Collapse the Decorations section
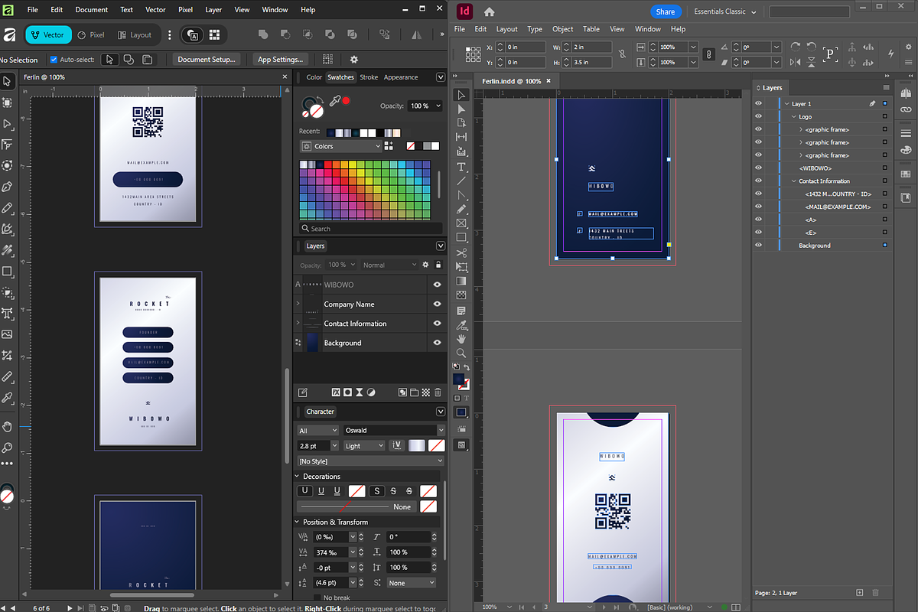Viewport: 918px width, 612px height. coord(298,476)
